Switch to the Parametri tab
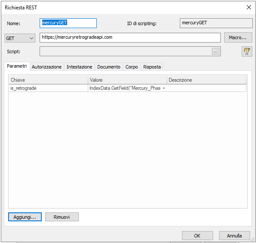This screenshot has width=257, height=243. coord(17,66)
